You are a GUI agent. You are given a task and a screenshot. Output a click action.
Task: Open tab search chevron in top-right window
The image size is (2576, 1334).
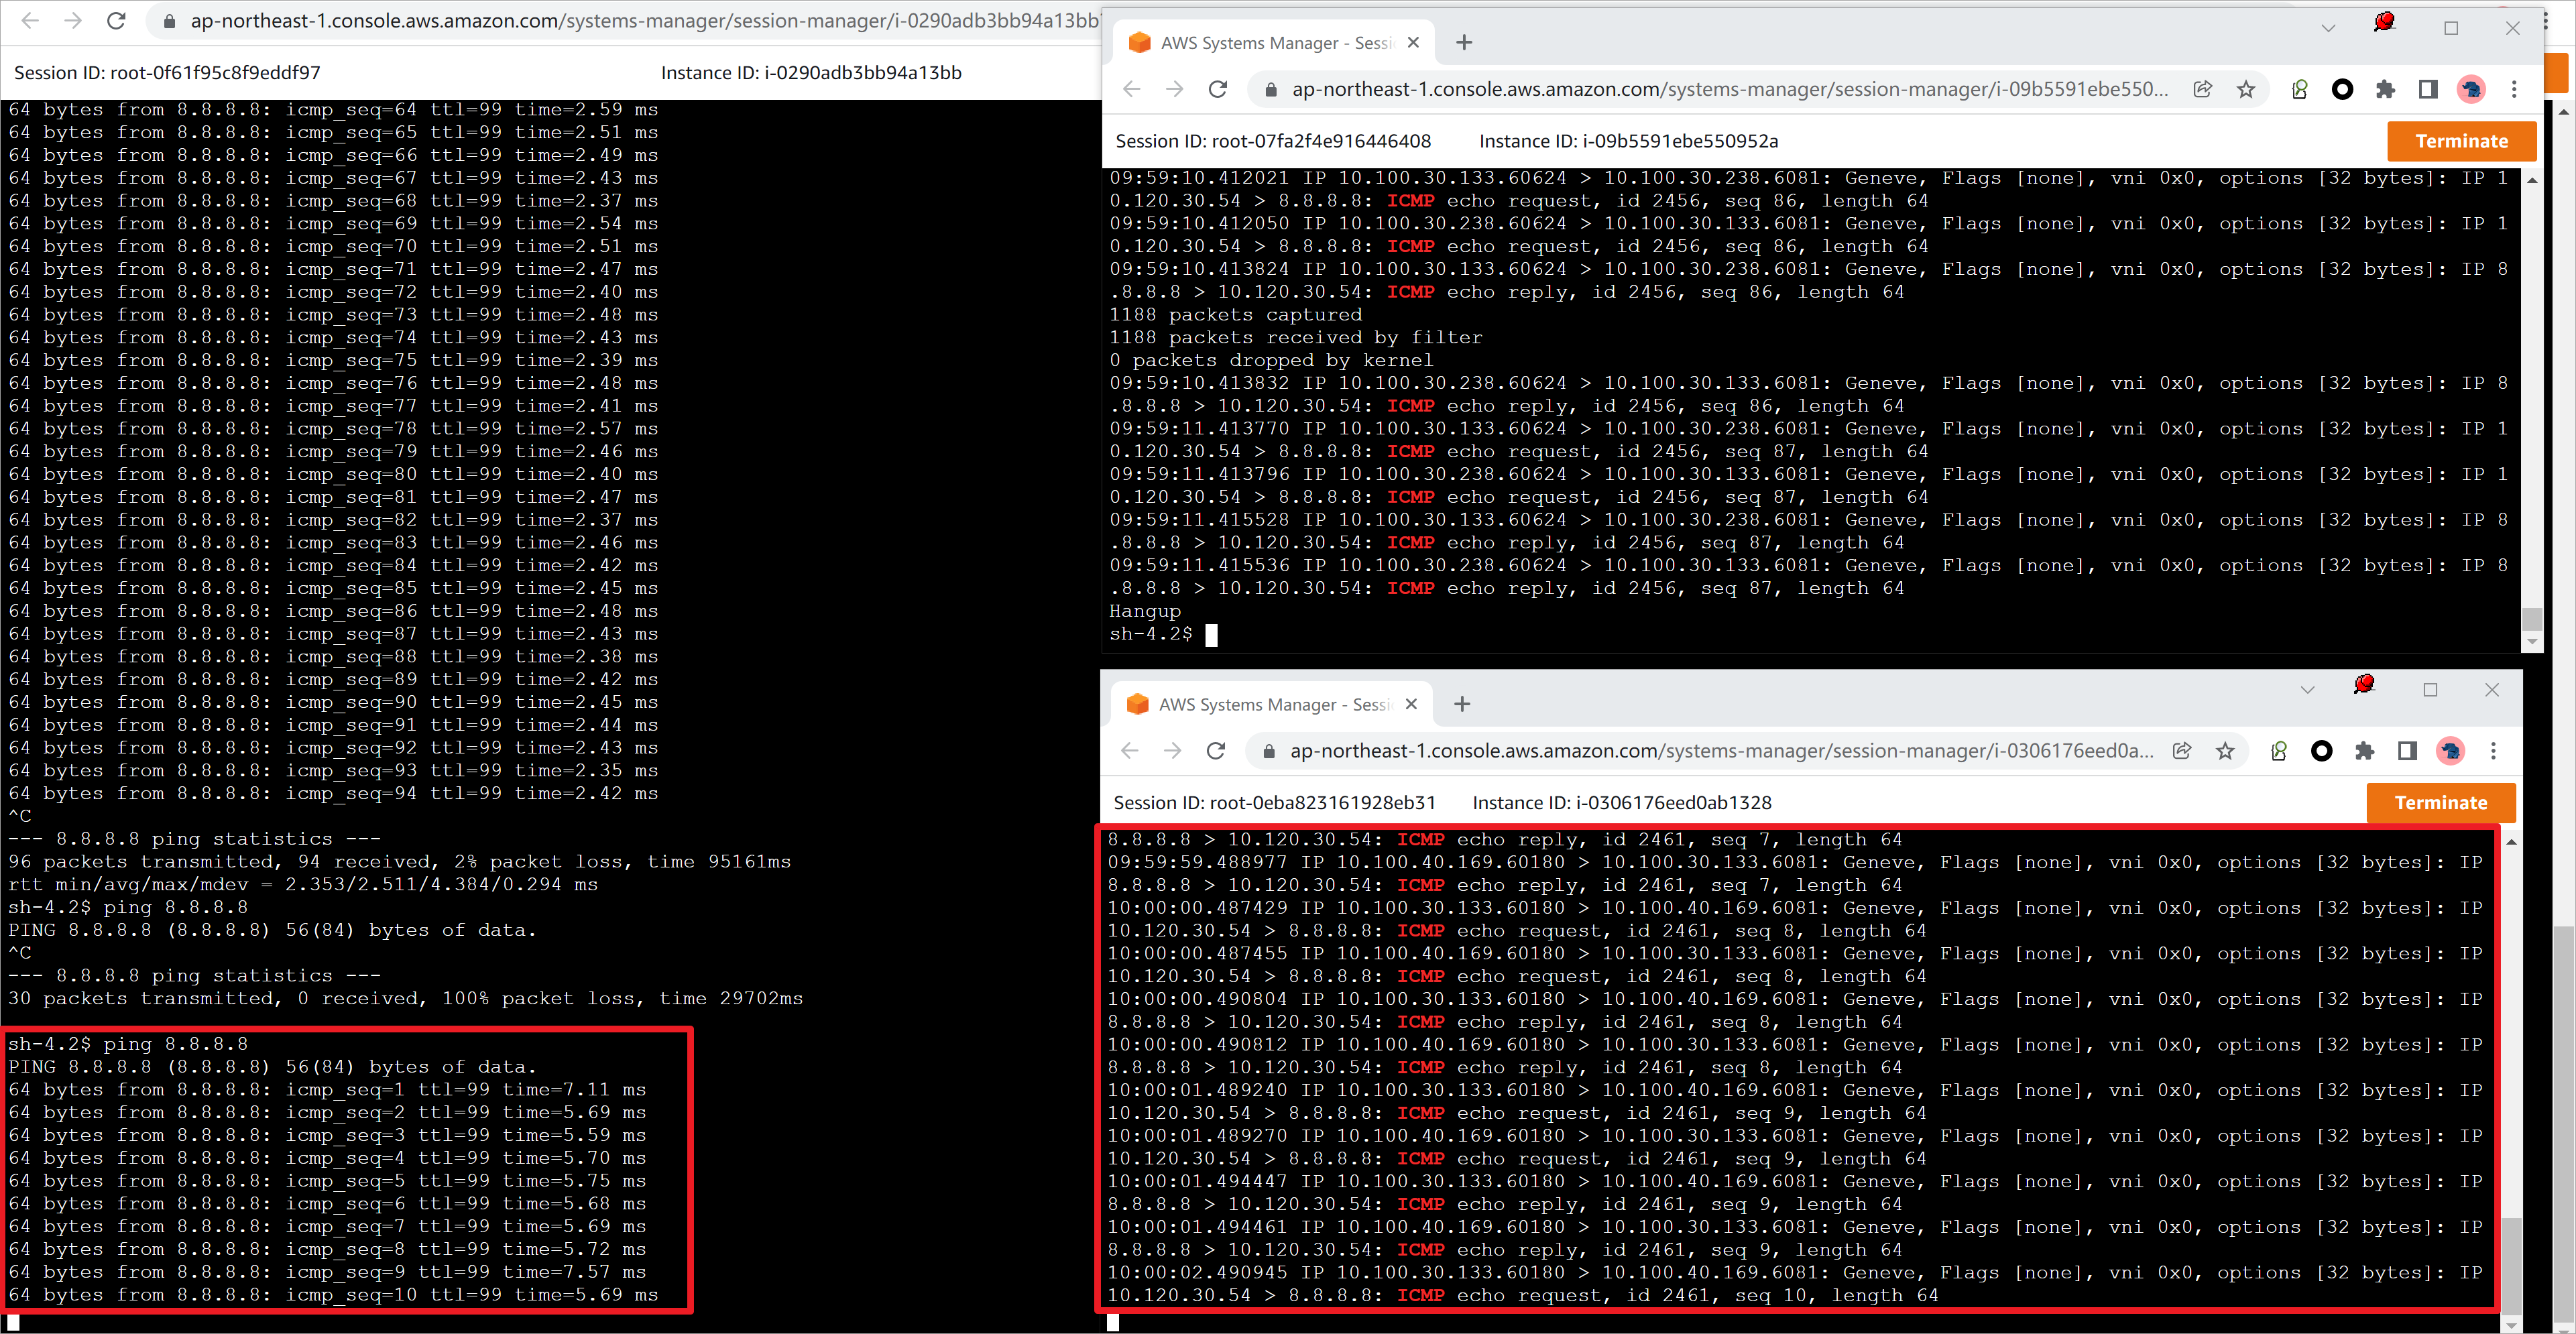[x=2328, y=28]
